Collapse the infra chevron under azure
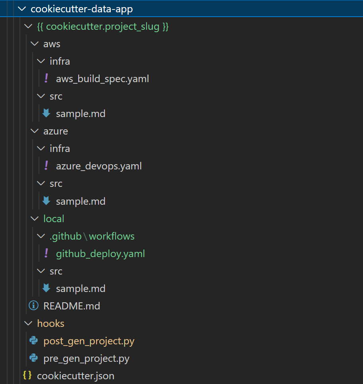Viewport: 363px width, 384px height. [x=41, y=149]
